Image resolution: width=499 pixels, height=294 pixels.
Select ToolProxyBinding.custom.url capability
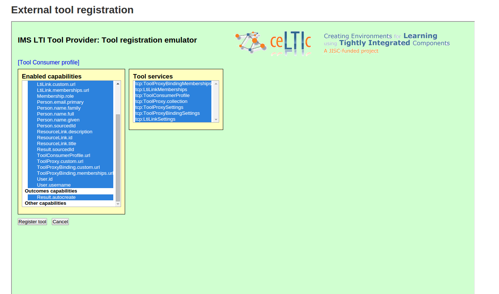click(70, 167)
